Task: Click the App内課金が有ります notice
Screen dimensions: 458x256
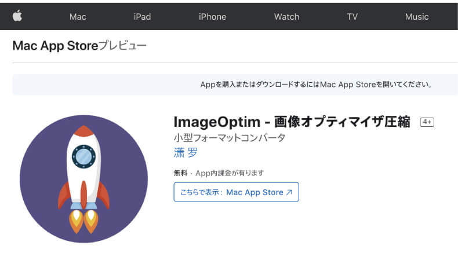Action: 230,173
